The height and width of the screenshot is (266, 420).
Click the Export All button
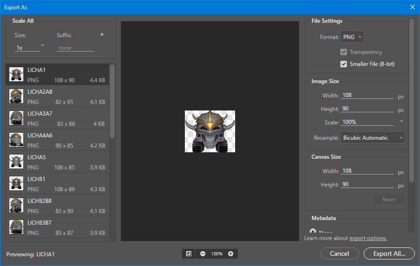(389, 254)
